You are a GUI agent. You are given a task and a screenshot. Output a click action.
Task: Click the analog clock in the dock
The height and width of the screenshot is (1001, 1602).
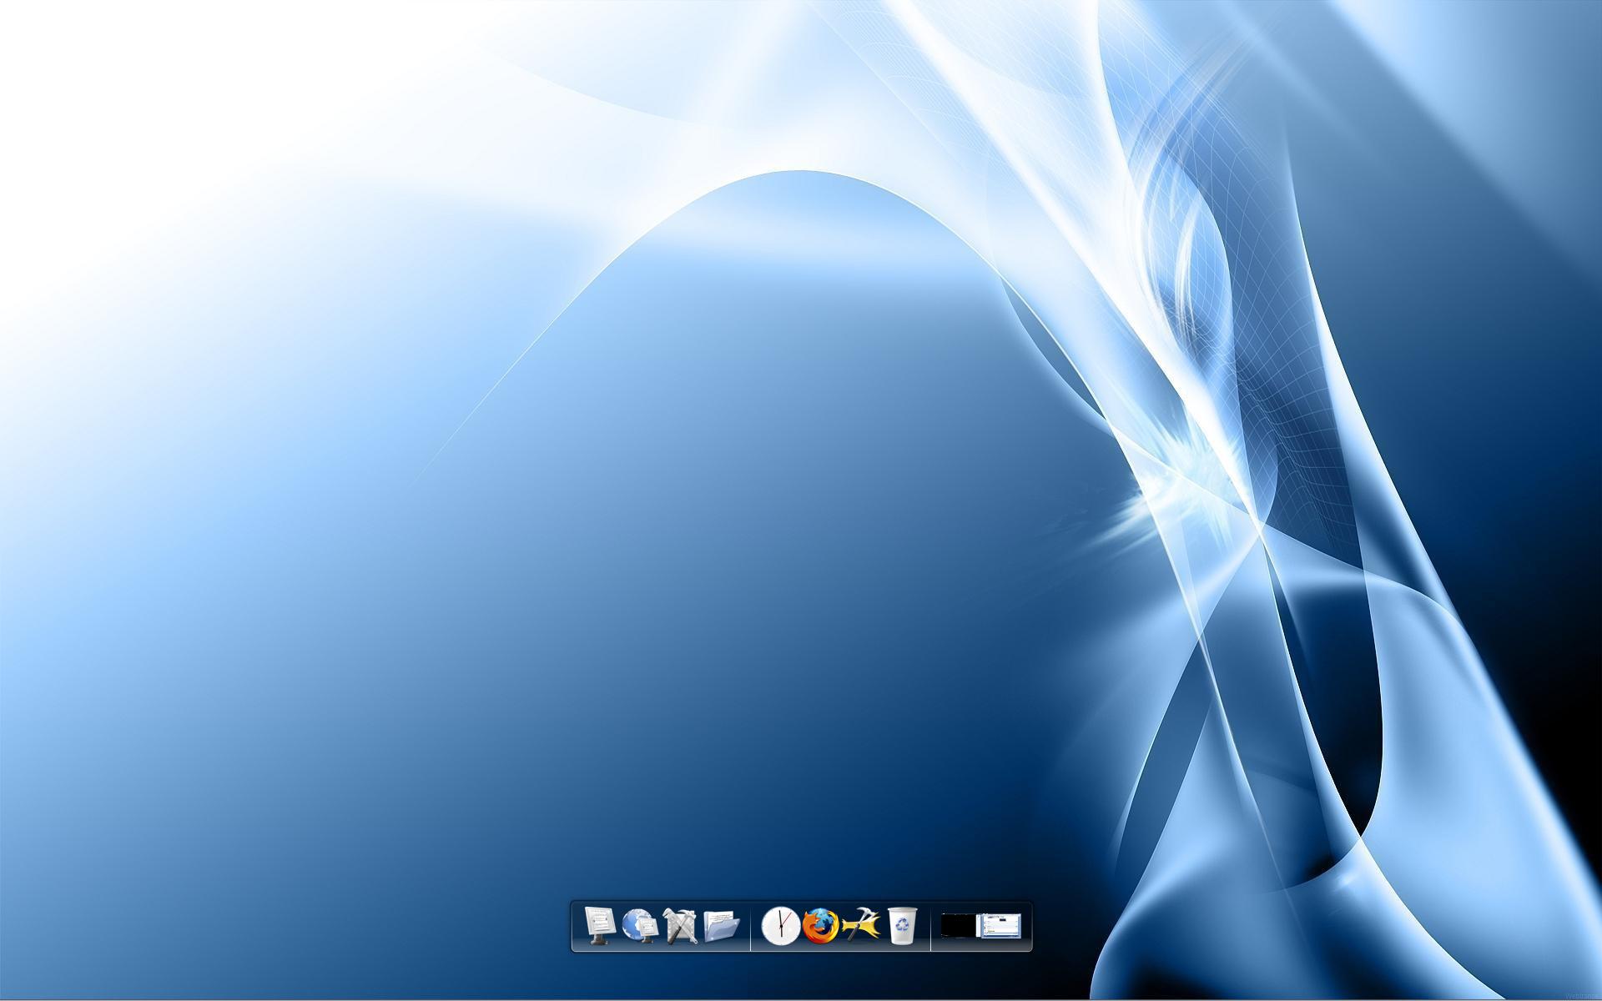(x=780, y=926)
